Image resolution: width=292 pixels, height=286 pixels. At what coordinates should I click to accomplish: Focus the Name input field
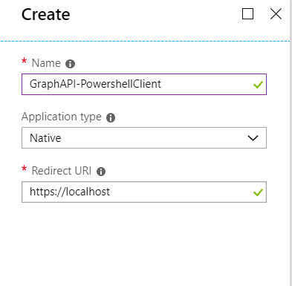[144, 84]
